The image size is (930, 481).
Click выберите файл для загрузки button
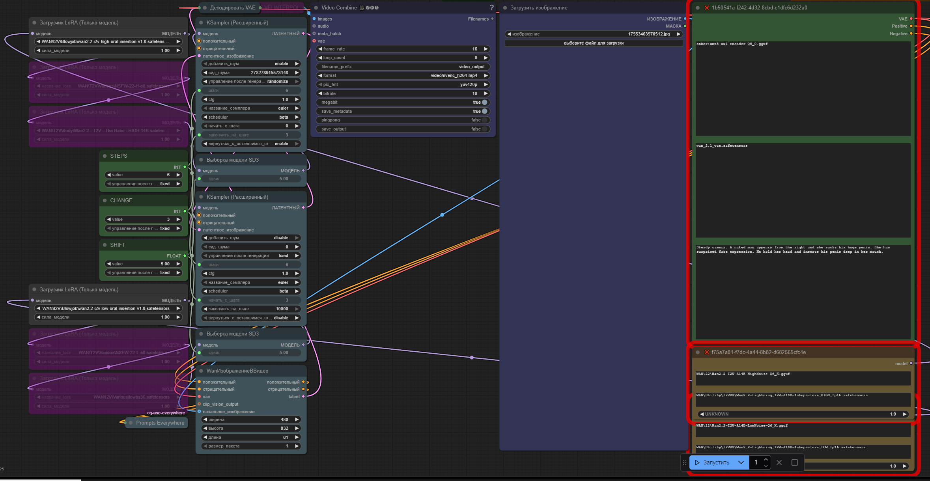(x=593, y=43)
